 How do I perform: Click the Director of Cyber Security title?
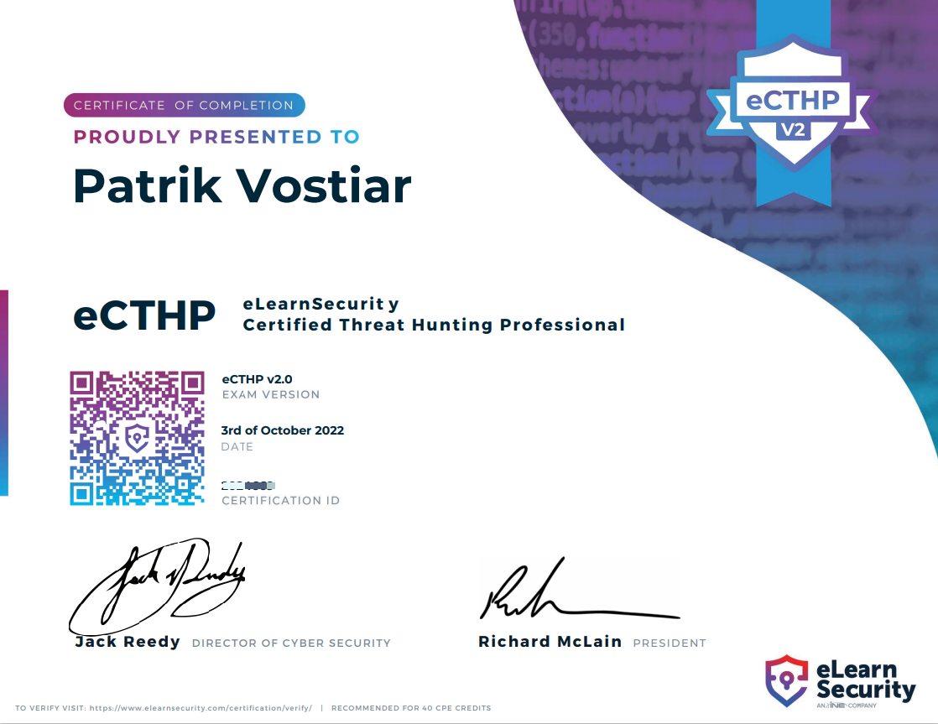pos(291,643)
